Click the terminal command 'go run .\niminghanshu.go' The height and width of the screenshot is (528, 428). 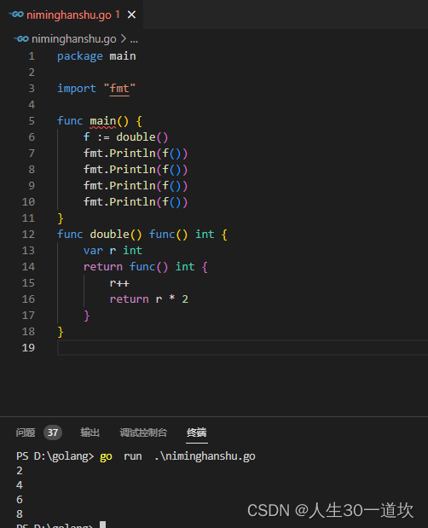click(x=177, y=456)
